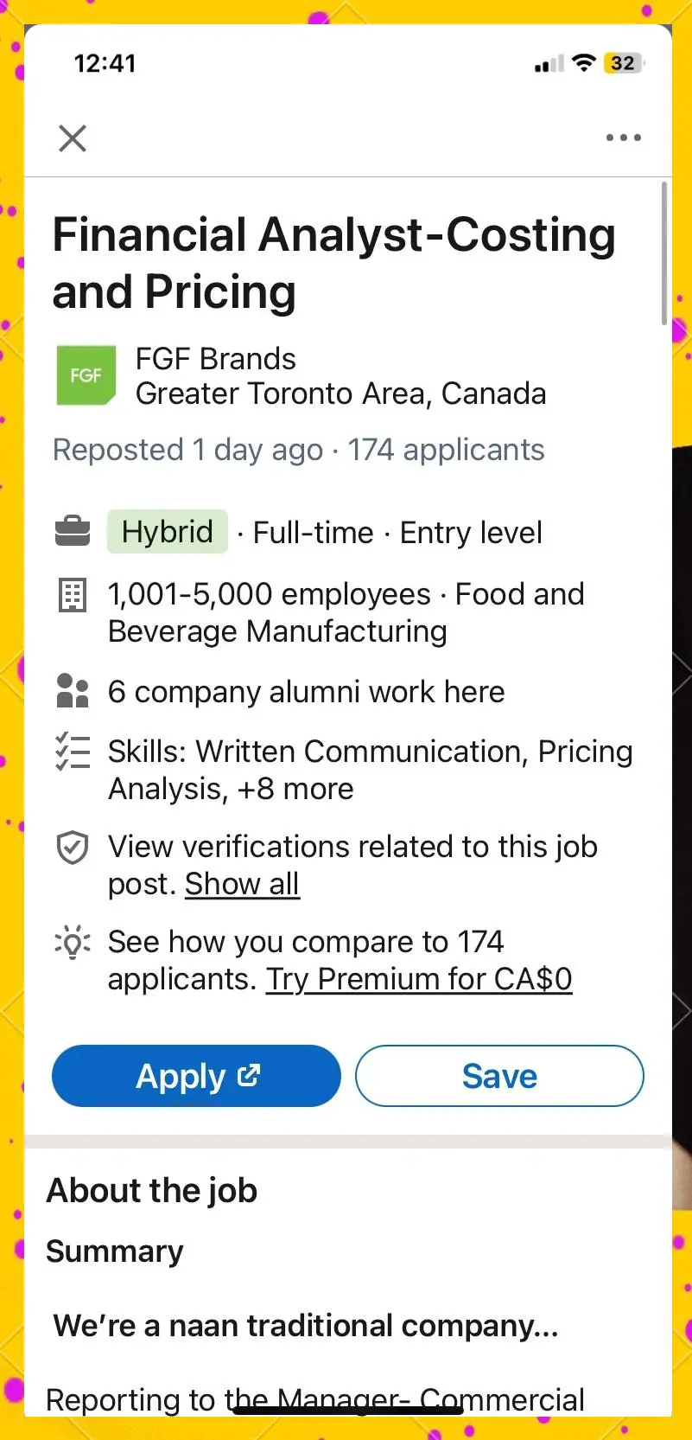Tap the FGF Brands company name
The image size is (692, 1440).
(216, 359)
